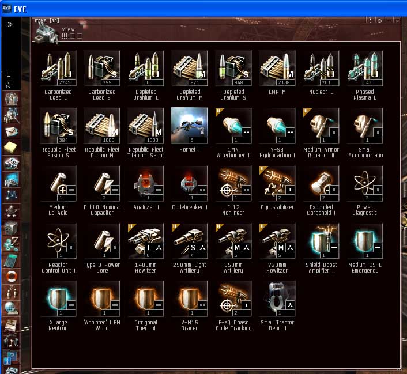Pick the Expanded Cargohold I item
407x374 pixels.
pos(321,183)
